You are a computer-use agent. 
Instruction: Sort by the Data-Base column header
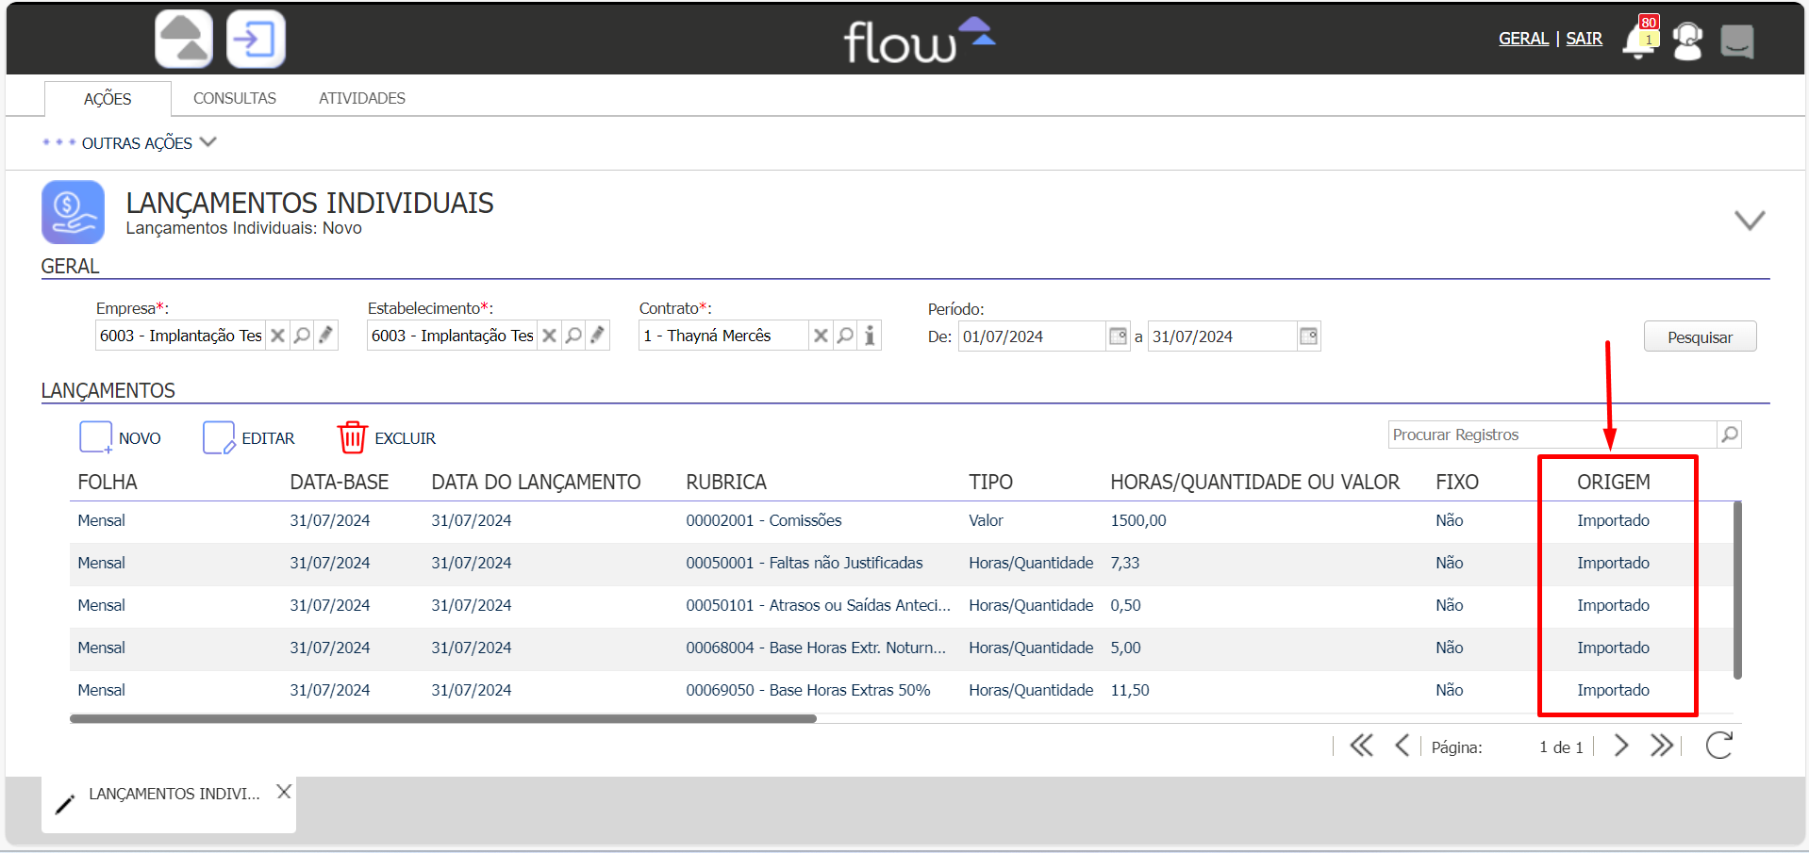[x=340, y=482]
